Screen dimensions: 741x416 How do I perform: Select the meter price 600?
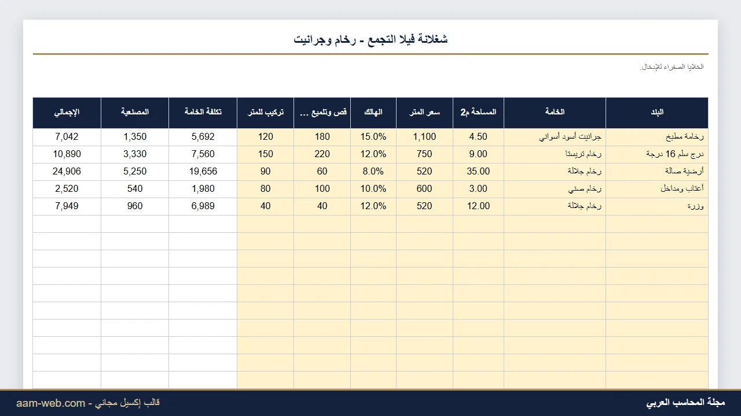[x=424, y=189]
